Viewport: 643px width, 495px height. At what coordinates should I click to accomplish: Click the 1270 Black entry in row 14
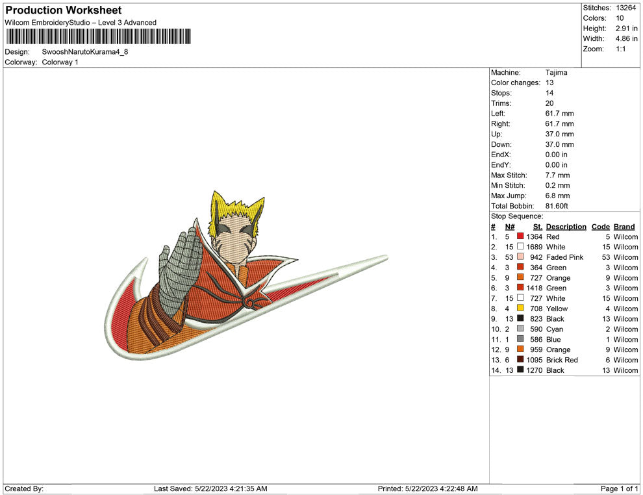[545, 370]
